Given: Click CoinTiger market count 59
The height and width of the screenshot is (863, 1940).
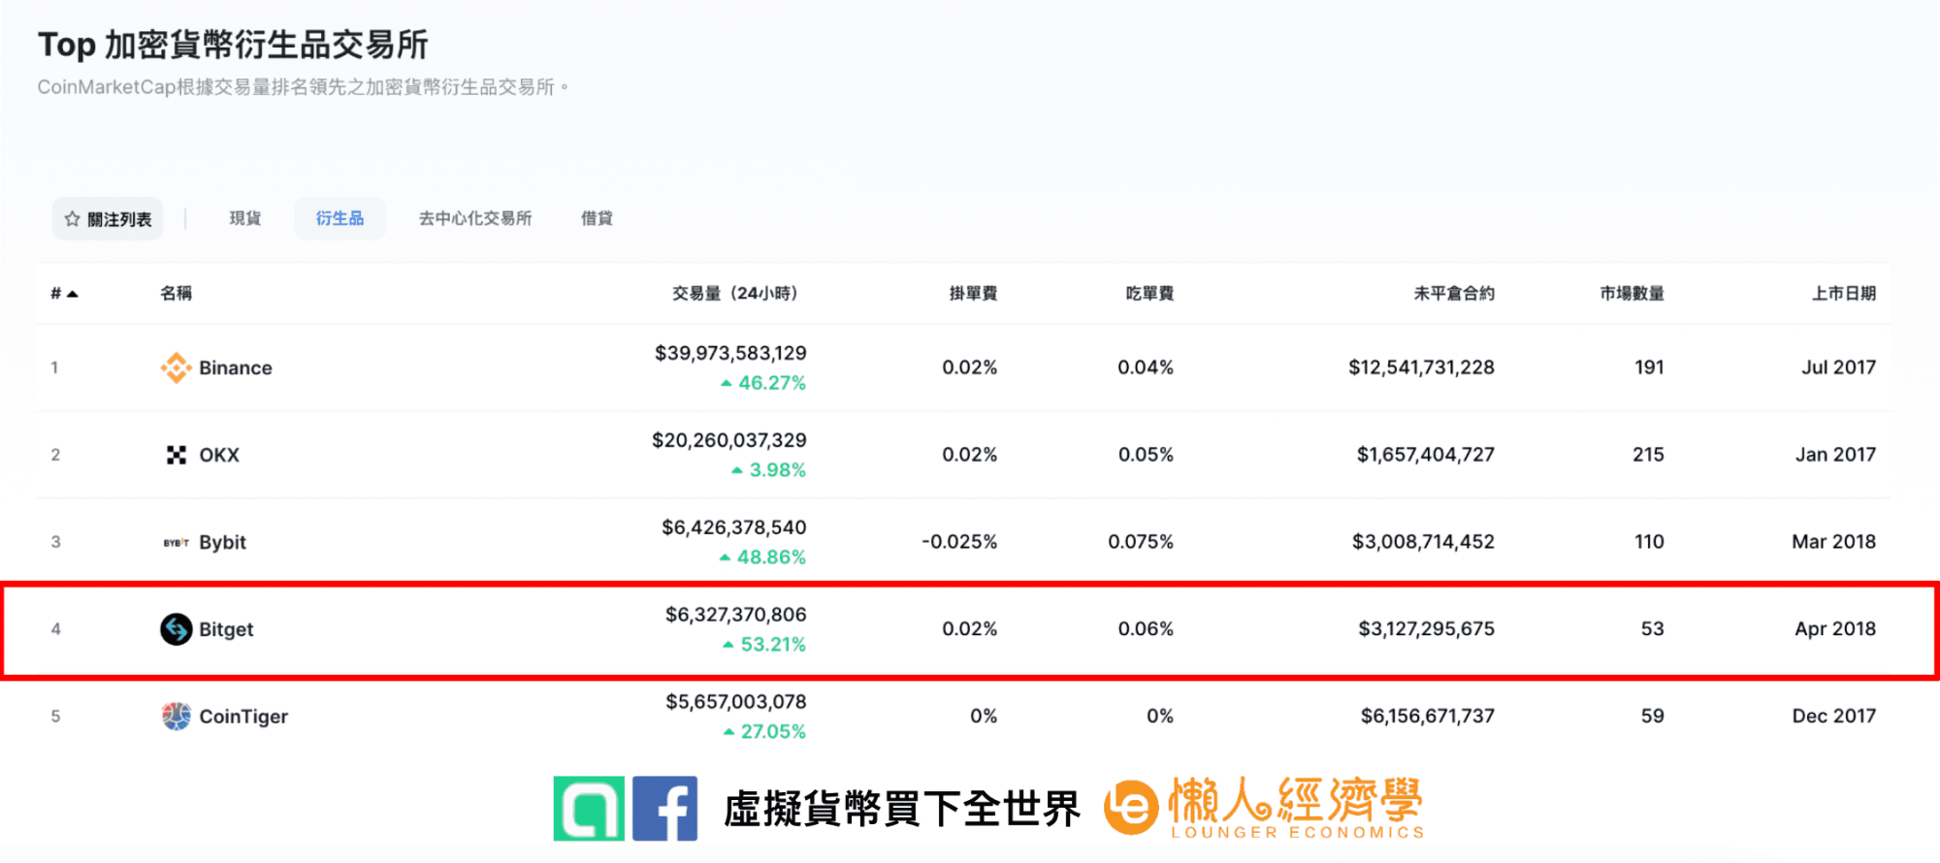Looking at the screenshot, I should pyautogui.click(x=1653, y=717).
